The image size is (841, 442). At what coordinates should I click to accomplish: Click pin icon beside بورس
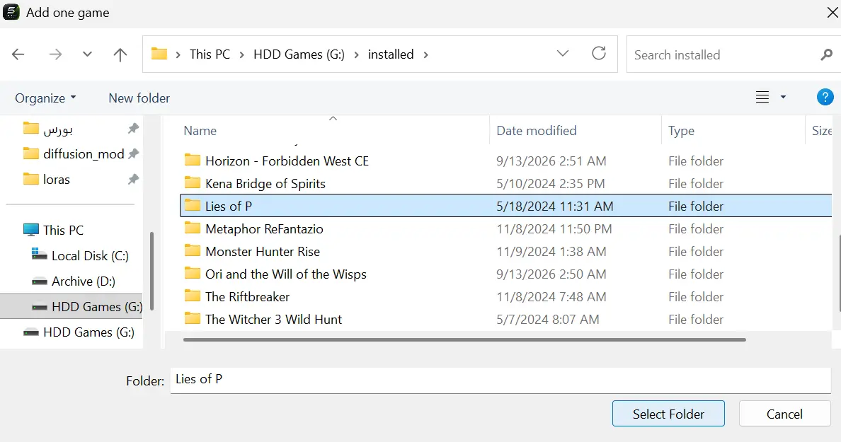click(x=133, y=129)
